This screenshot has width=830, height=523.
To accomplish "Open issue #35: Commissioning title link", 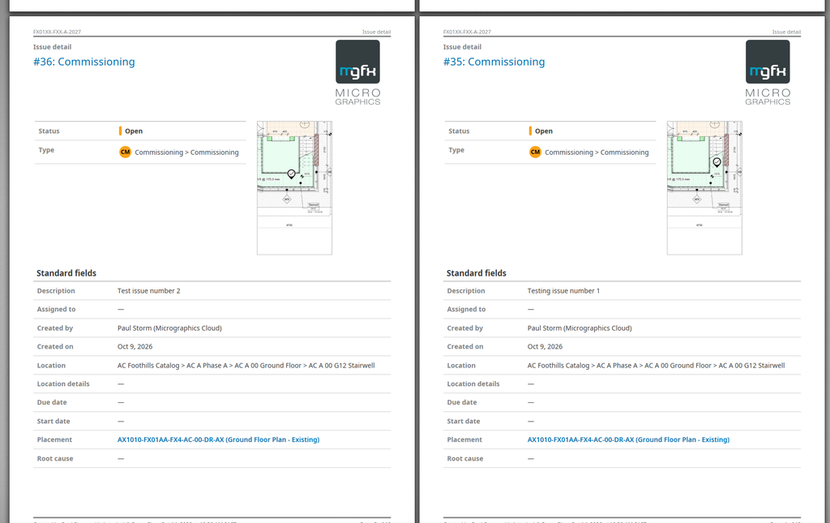I will pyautogui.click(x=494, y=62).
